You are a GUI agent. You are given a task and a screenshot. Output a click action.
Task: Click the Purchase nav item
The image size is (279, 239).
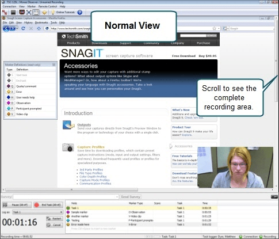tap(203, 43)
